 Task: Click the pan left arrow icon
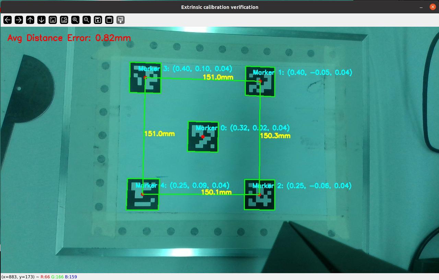[x=8, y=20]
